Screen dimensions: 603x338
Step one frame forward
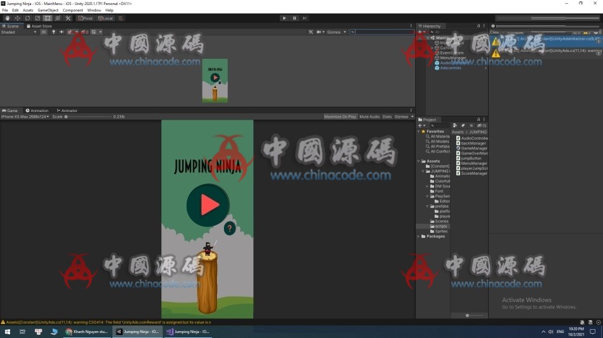pos(305,18)
